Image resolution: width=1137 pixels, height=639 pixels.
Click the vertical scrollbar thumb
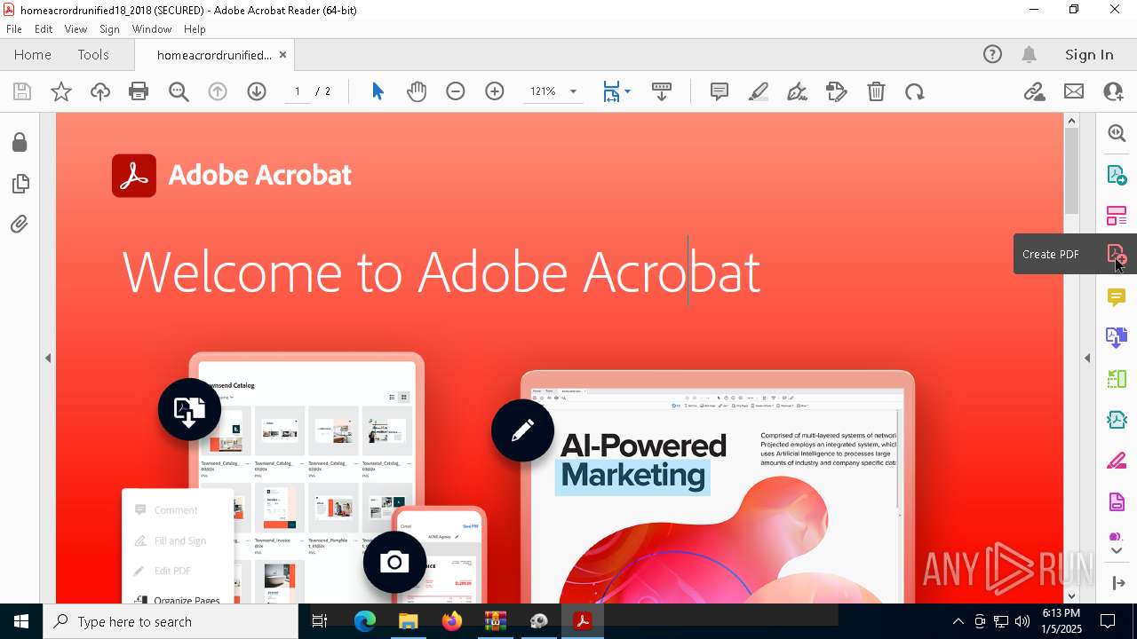pyautogui.click(x=1071, y=170)
